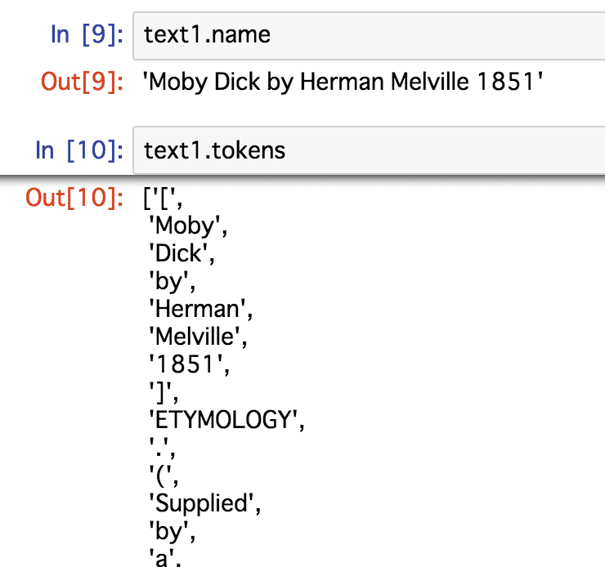Click the 'Melville' token in output
605x567 pixels.
tap(198, 337)
